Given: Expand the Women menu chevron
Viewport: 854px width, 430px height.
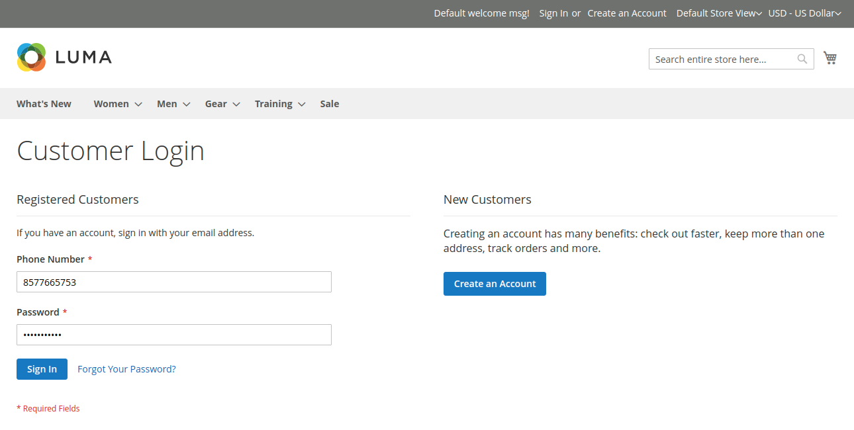Looking at the screenshot, I should pyautogui.click(x=138, y=105).
